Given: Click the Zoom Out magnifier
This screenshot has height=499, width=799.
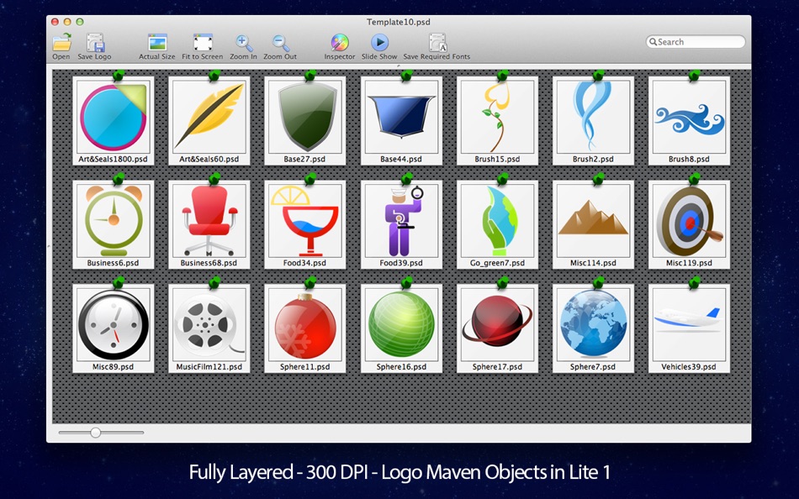Looking at the screenshot, I should [280, 44].
